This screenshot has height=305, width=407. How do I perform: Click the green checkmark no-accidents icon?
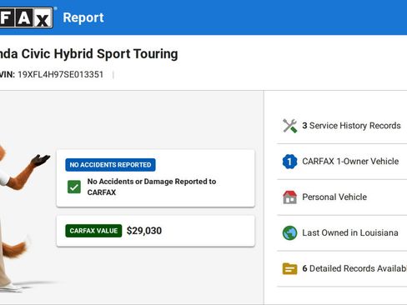pos(74,187)
